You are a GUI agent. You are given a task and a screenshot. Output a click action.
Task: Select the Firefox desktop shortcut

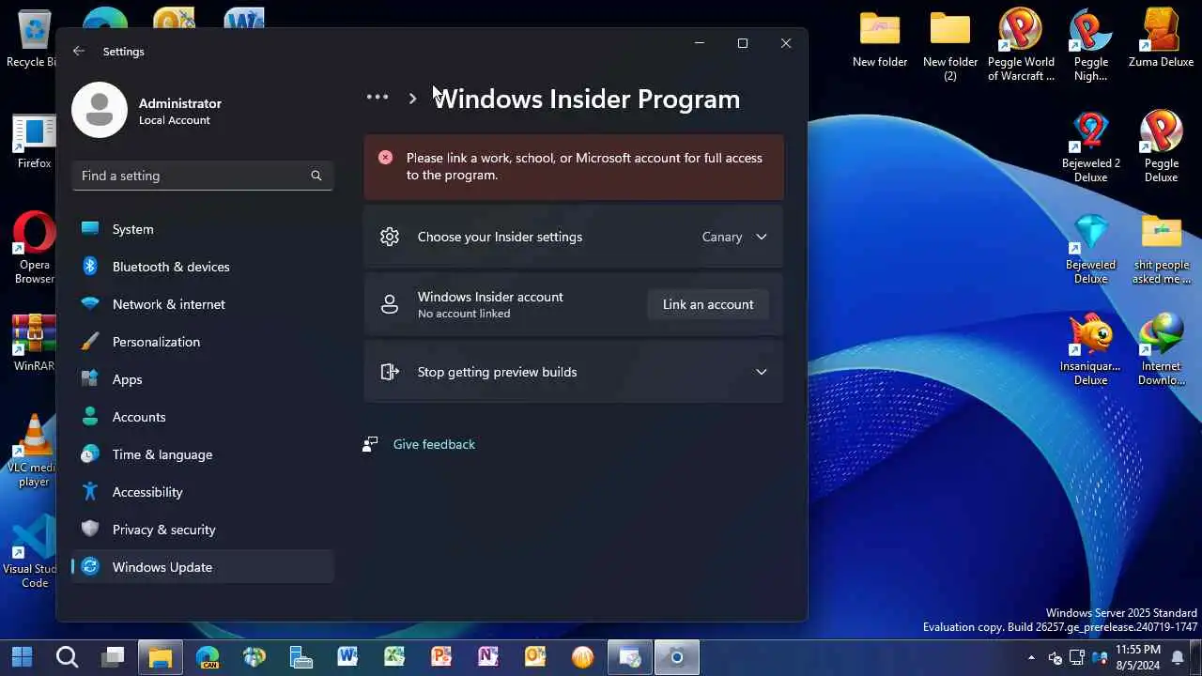(34, 141)
